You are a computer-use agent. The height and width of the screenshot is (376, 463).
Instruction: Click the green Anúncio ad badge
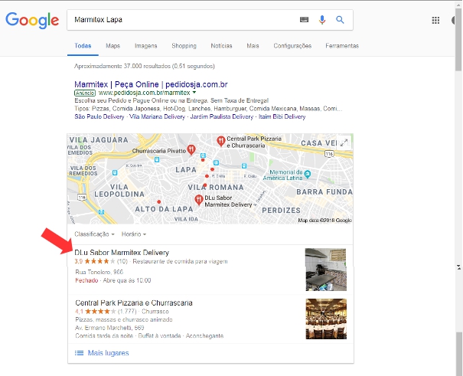pos(85,93)
